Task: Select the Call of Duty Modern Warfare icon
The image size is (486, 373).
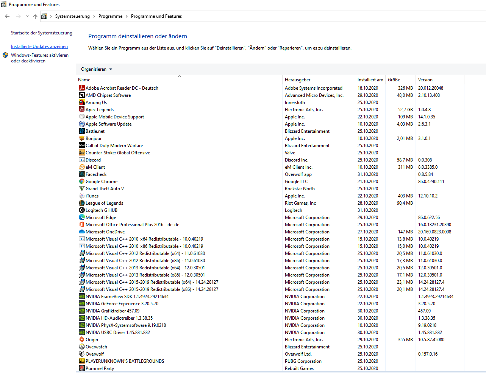Action: click(81, 145)
